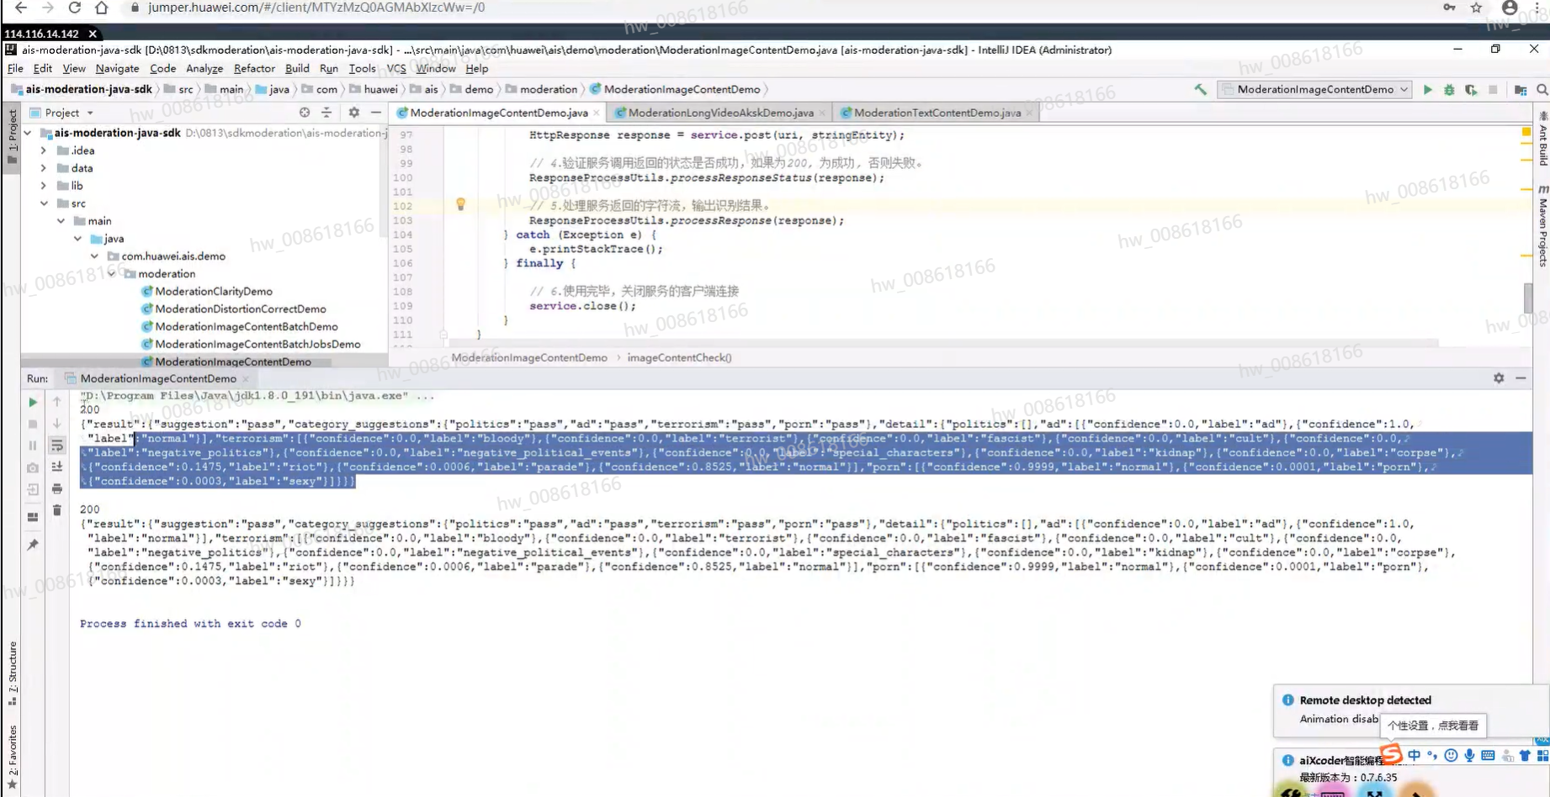Open the Favorites tool window
The width and height of the screenshot is (1550, 797).
click(x=13, y=756)
